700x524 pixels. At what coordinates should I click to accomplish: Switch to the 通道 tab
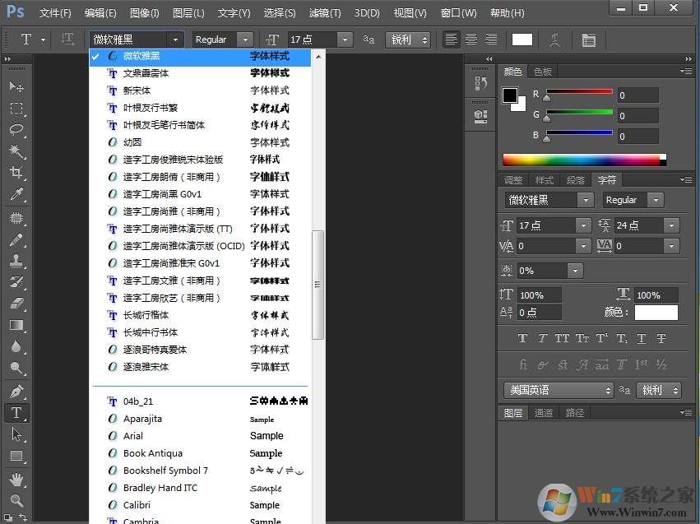click(544, 413)
